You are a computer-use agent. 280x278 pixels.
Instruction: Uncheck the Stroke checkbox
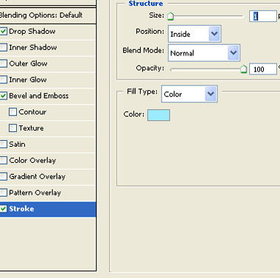click(3, 209)
